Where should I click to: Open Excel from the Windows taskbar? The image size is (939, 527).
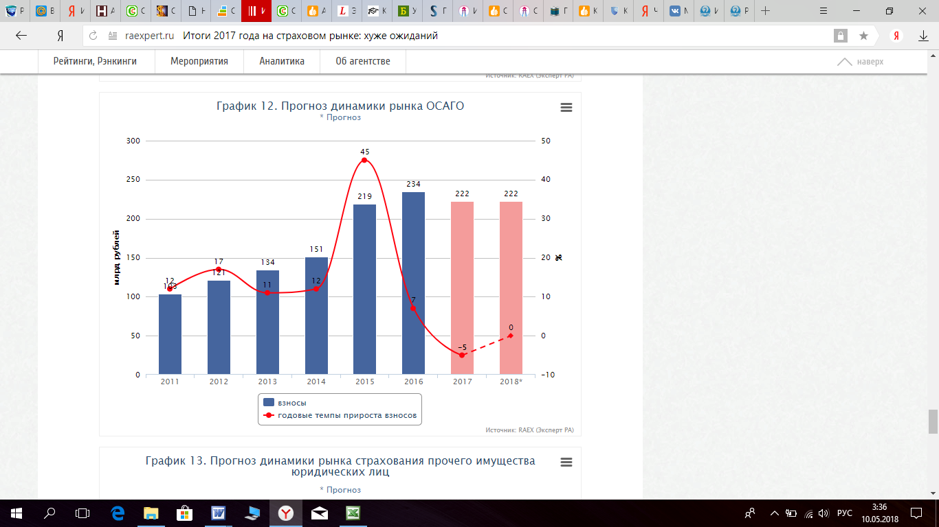pos(353,513)
